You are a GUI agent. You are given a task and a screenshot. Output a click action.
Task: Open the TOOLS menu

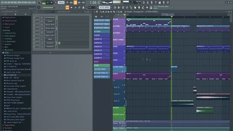point(30,3)
